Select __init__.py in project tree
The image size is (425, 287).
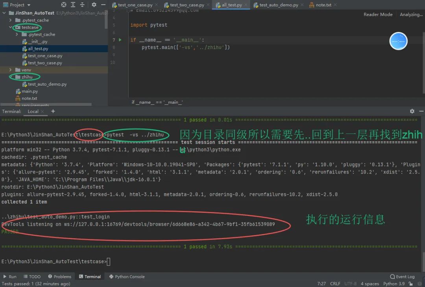[35, 41]
